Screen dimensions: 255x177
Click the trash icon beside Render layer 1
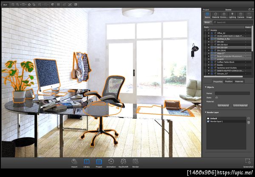point(249,123)
